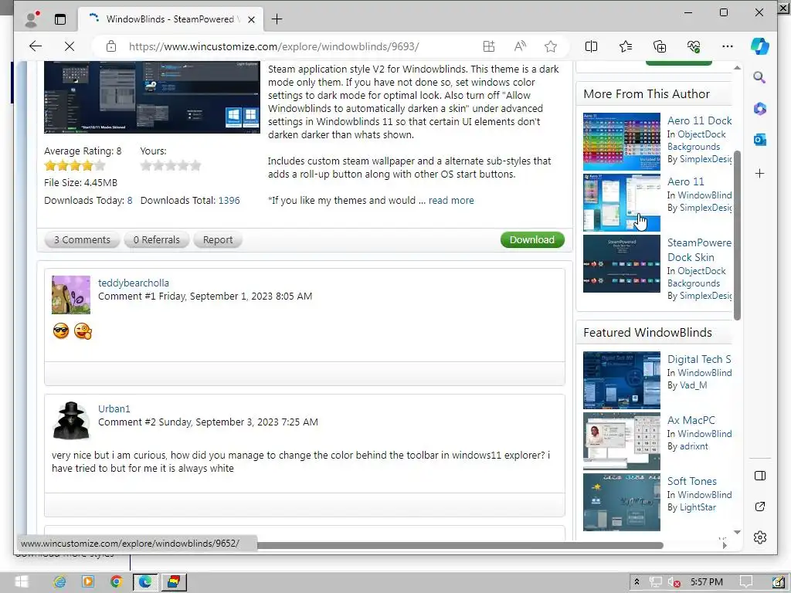Open Soft Tones thumbnail
Screen dimensions: 791x593
(x=622, y=502)
